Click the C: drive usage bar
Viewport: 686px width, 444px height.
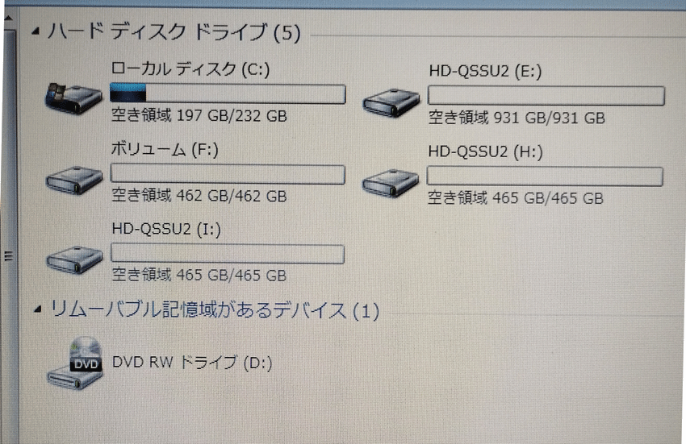click(x=228, y=93)
